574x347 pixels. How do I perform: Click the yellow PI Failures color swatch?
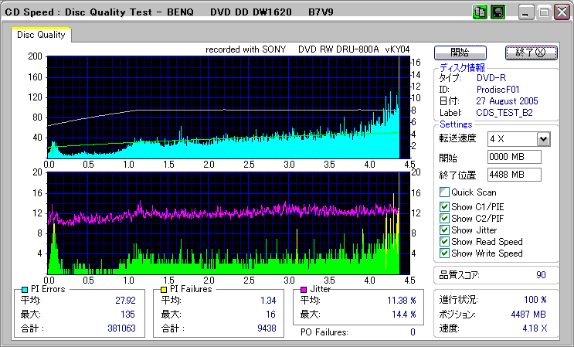pos(164,290)
